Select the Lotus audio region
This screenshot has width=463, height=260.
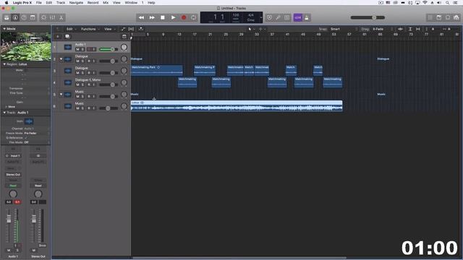(x=237, y=106)
